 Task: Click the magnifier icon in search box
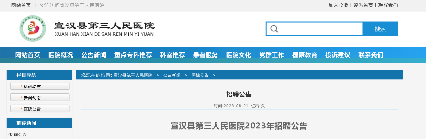[274, 29]
